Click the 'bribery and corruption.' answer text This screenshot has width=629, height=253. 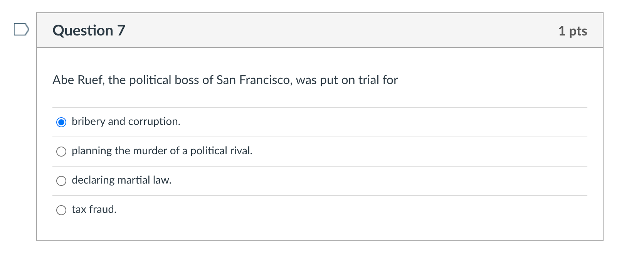pos(126,121)
